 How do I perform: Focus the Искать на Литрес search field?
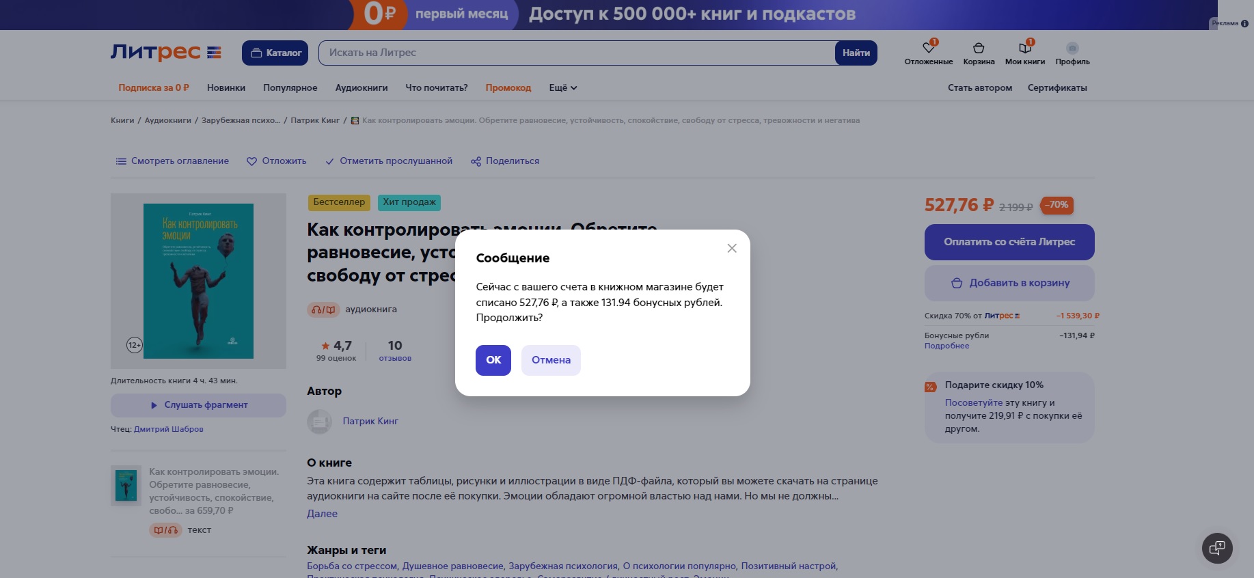pyautogui.click(x=577, y=53)
